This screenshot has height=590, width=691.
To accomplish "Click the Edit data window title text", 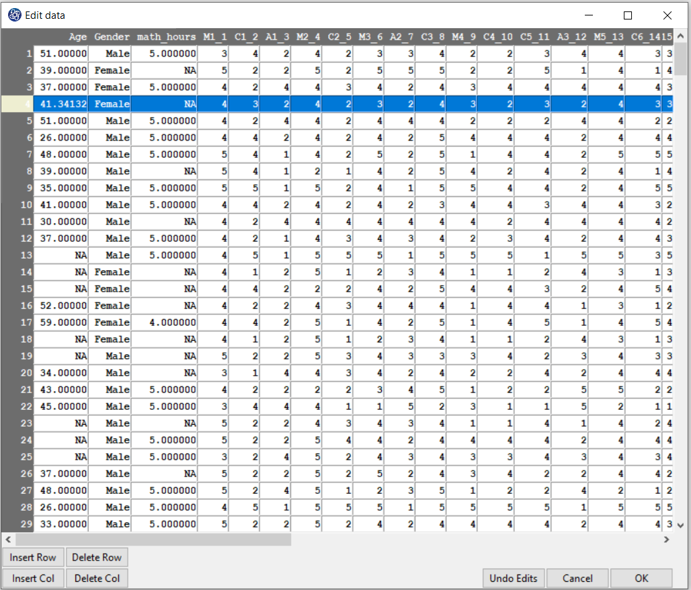I will click(45, 15).
